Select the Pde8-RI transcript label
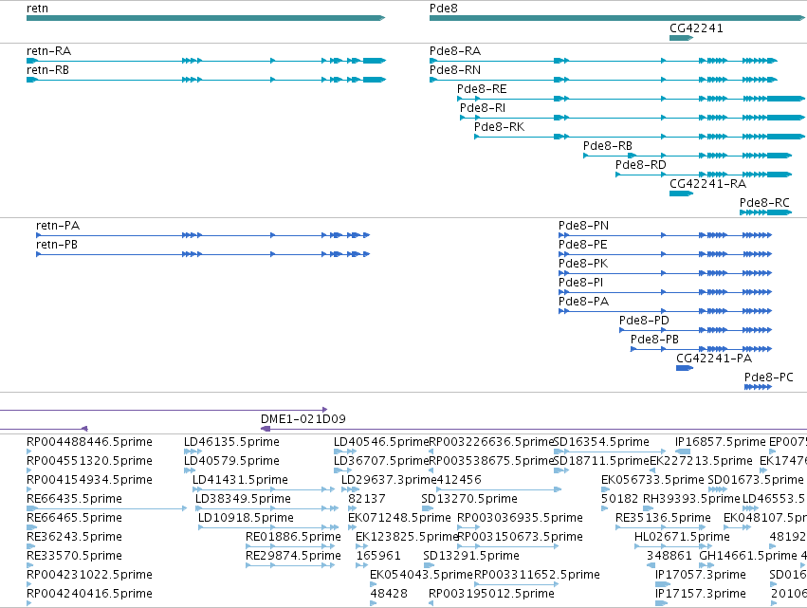Image resolution: width=807 pixels, height=608 pixels. pos(483,108)
